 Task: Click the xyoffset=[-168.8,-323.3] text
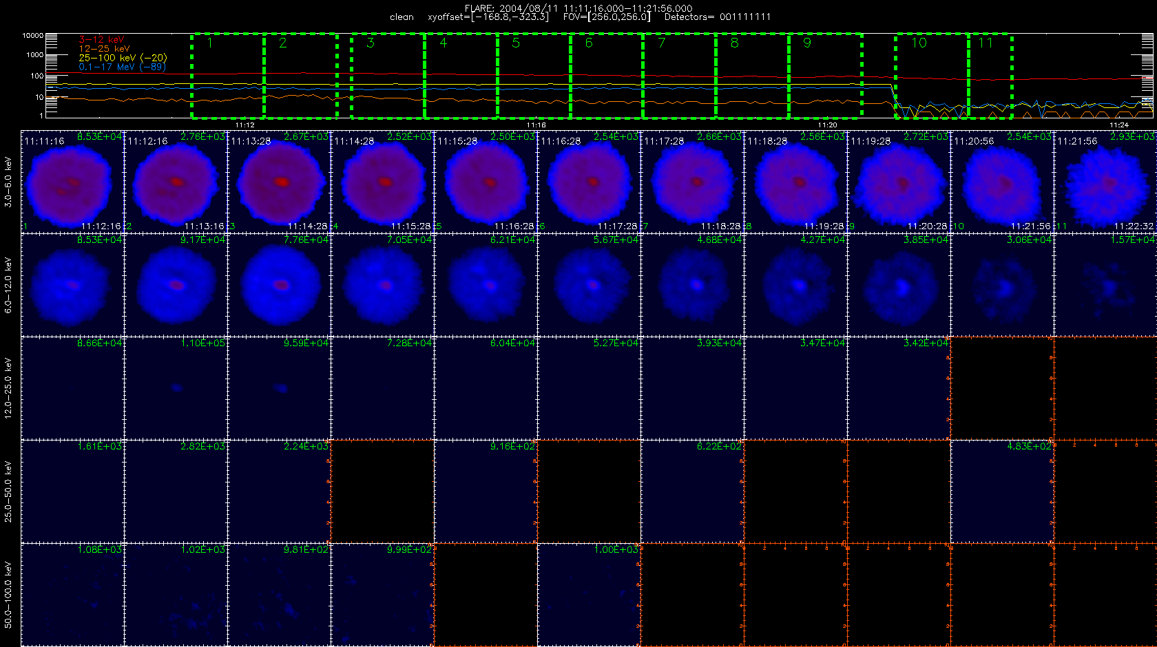[x=488, y=17]
